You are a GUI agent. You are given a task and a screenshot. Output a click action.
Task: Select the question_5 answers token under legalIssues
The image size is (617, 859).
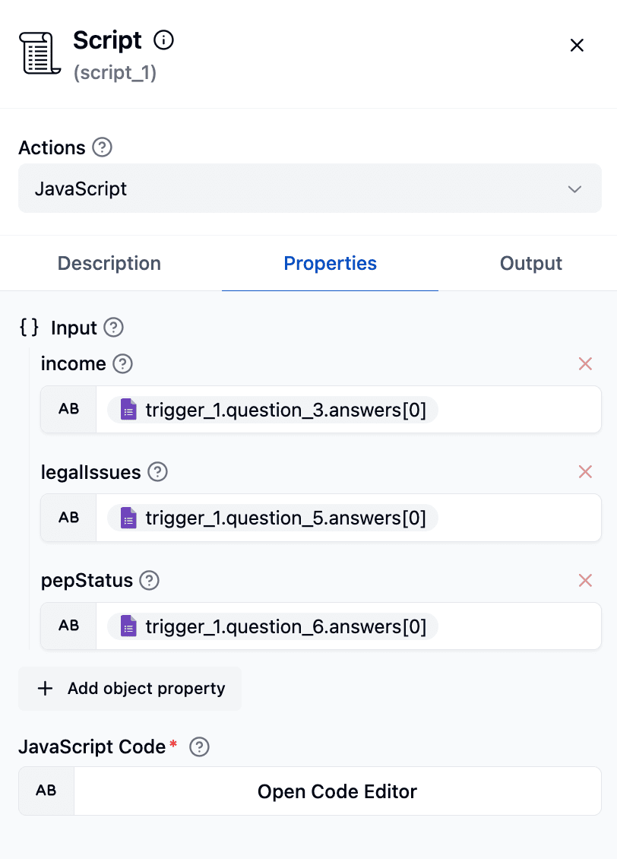coord(277,518)
